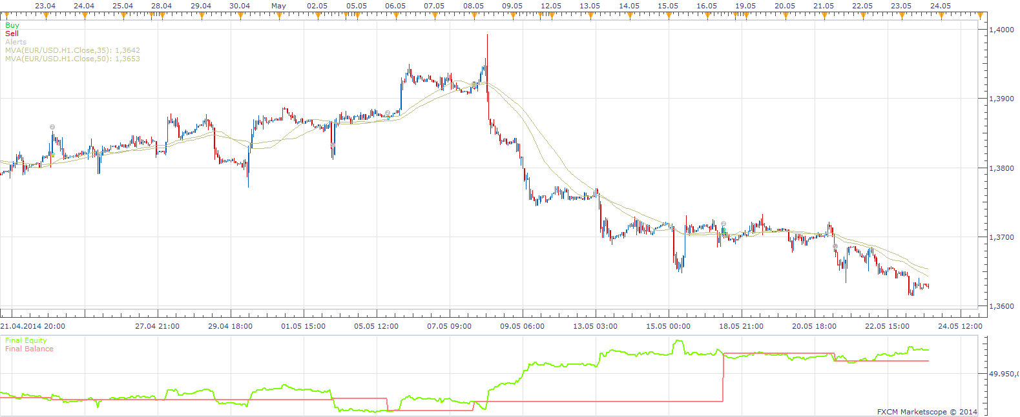Click the 05.05 date label on top axis
The image size is (1020, 417).
pos(357,6)
